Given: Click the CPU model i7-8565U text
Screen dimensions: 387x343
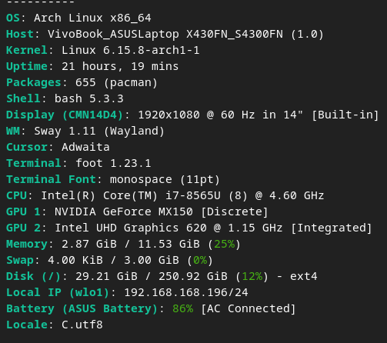Looking at the screenshot, I should (193, 196).
